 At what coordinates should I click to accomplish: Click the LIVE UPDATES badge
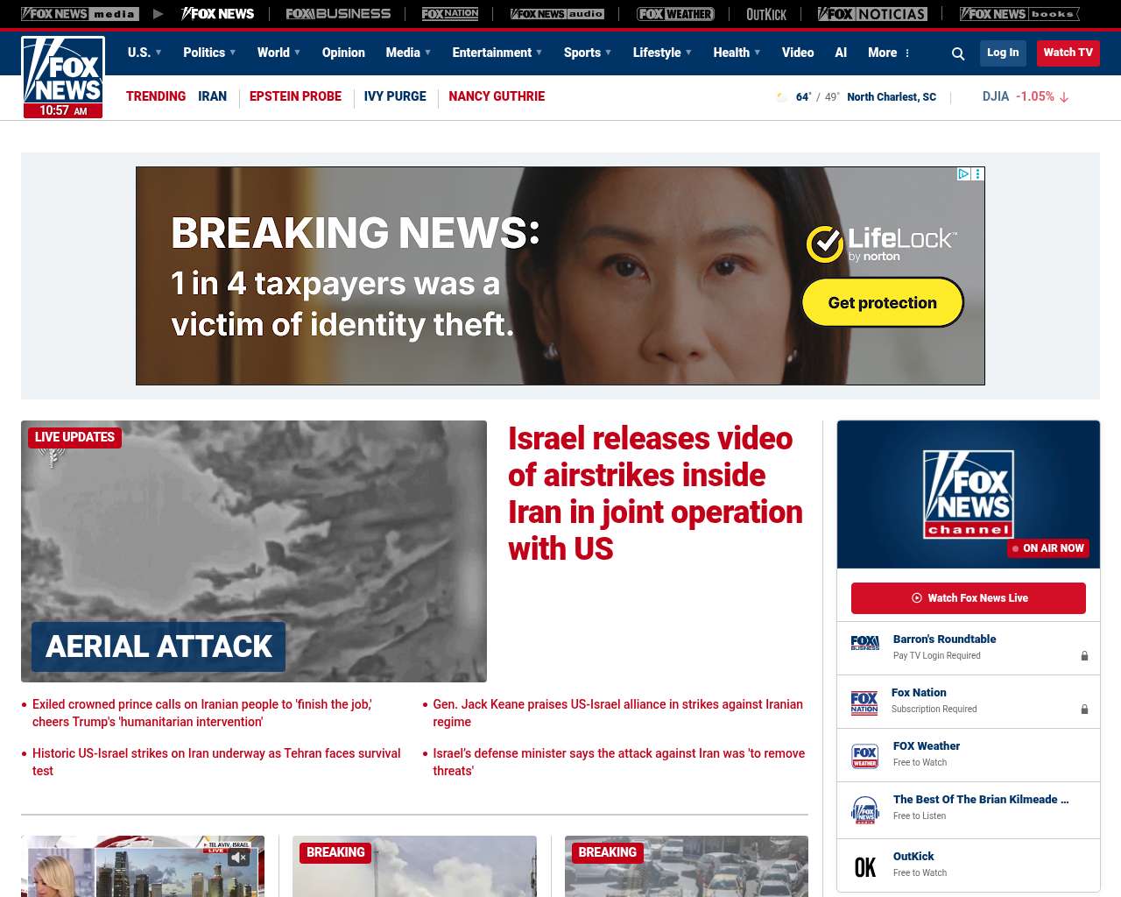point(74,437)
